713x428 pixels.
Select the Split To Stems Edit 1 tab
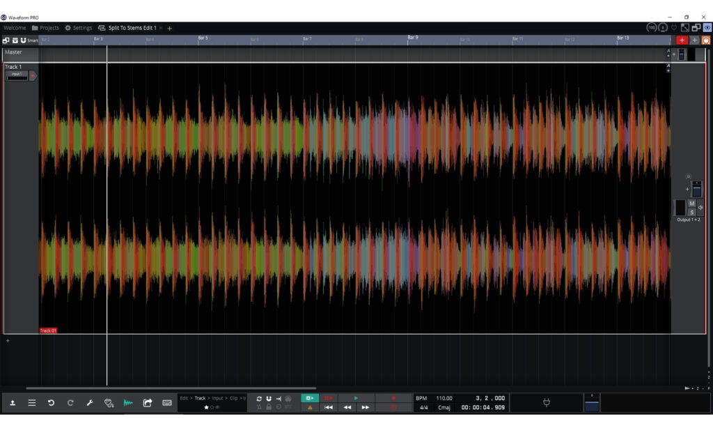pyautogui.click(x=127, y=28)
